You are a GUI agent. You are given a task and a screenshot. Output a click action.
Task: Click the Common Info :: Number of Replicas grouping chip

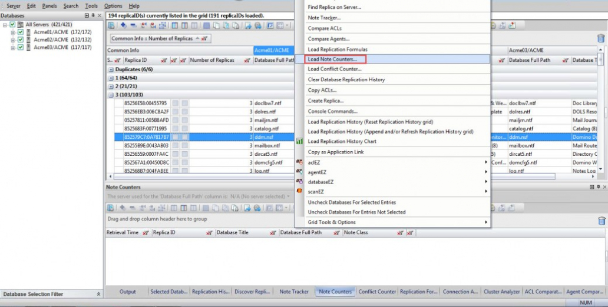coord(160,39)
